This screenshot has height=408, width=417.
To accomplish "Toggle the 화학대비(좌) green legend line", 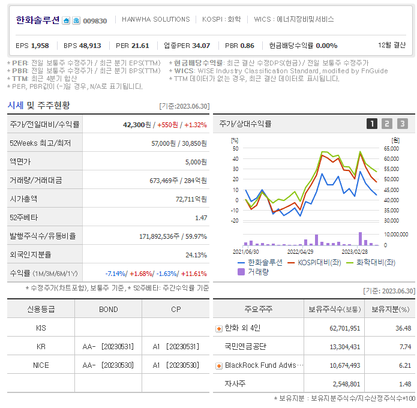I will (371, 263).
